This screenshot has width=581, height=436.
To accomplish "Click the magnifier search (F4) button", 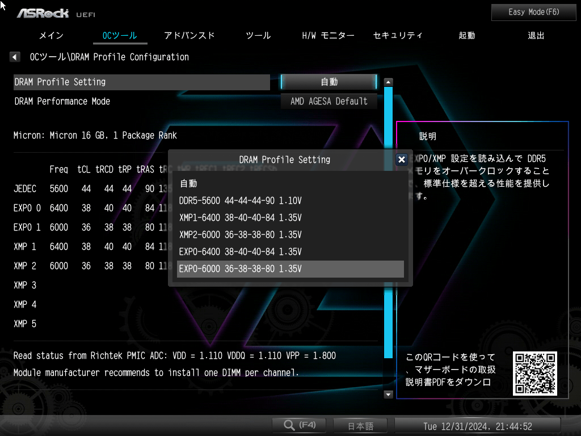I will pos(300,425).
